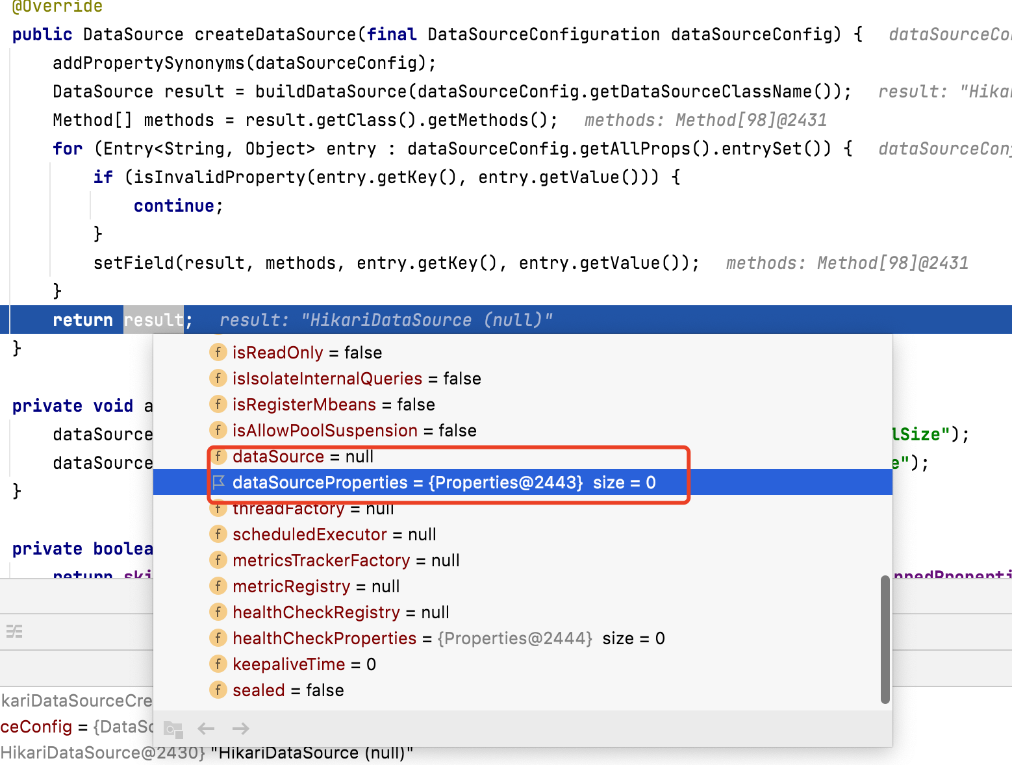The image size is (1012, 765).
Task: Click the class filter icon at popup bottom
Action: click(x=173, y=729)
